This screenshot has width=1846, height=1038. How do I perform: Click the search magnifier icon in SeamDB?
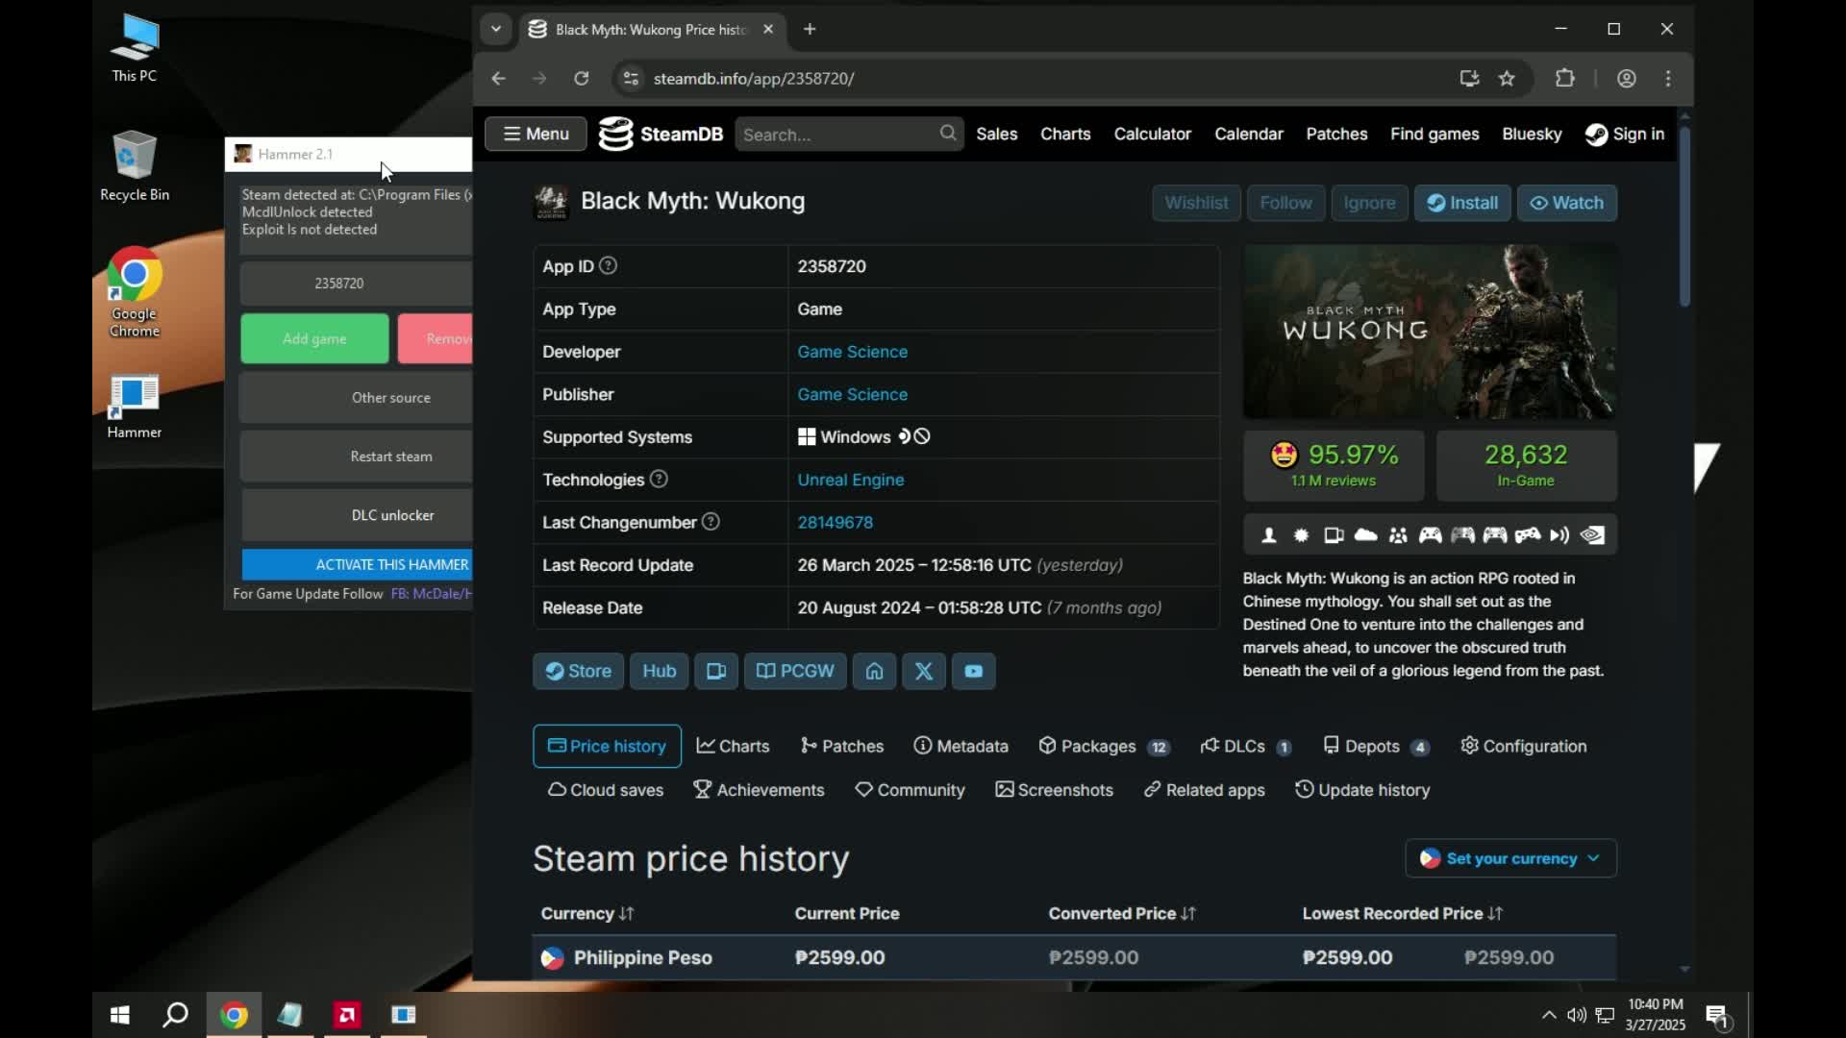tap(948, 134)
